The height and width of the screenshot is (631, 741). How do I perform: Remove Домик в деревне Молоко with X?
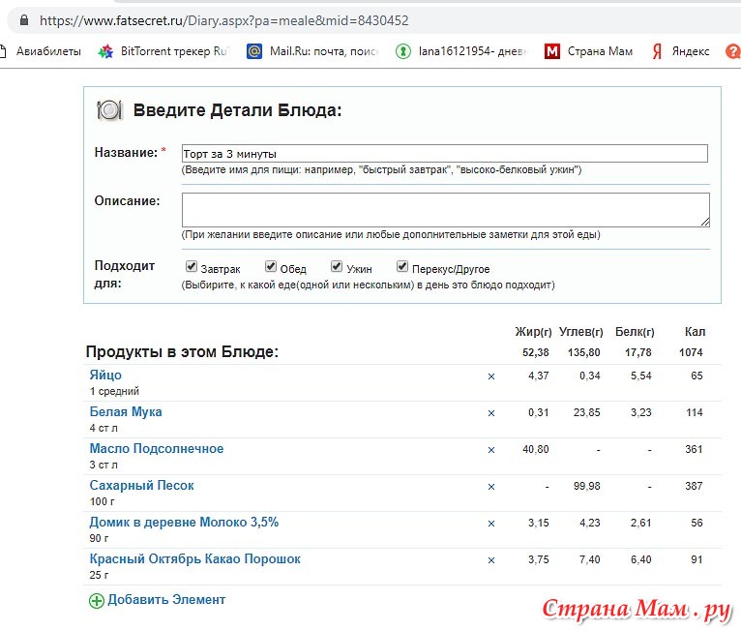(x=491, y=524)
